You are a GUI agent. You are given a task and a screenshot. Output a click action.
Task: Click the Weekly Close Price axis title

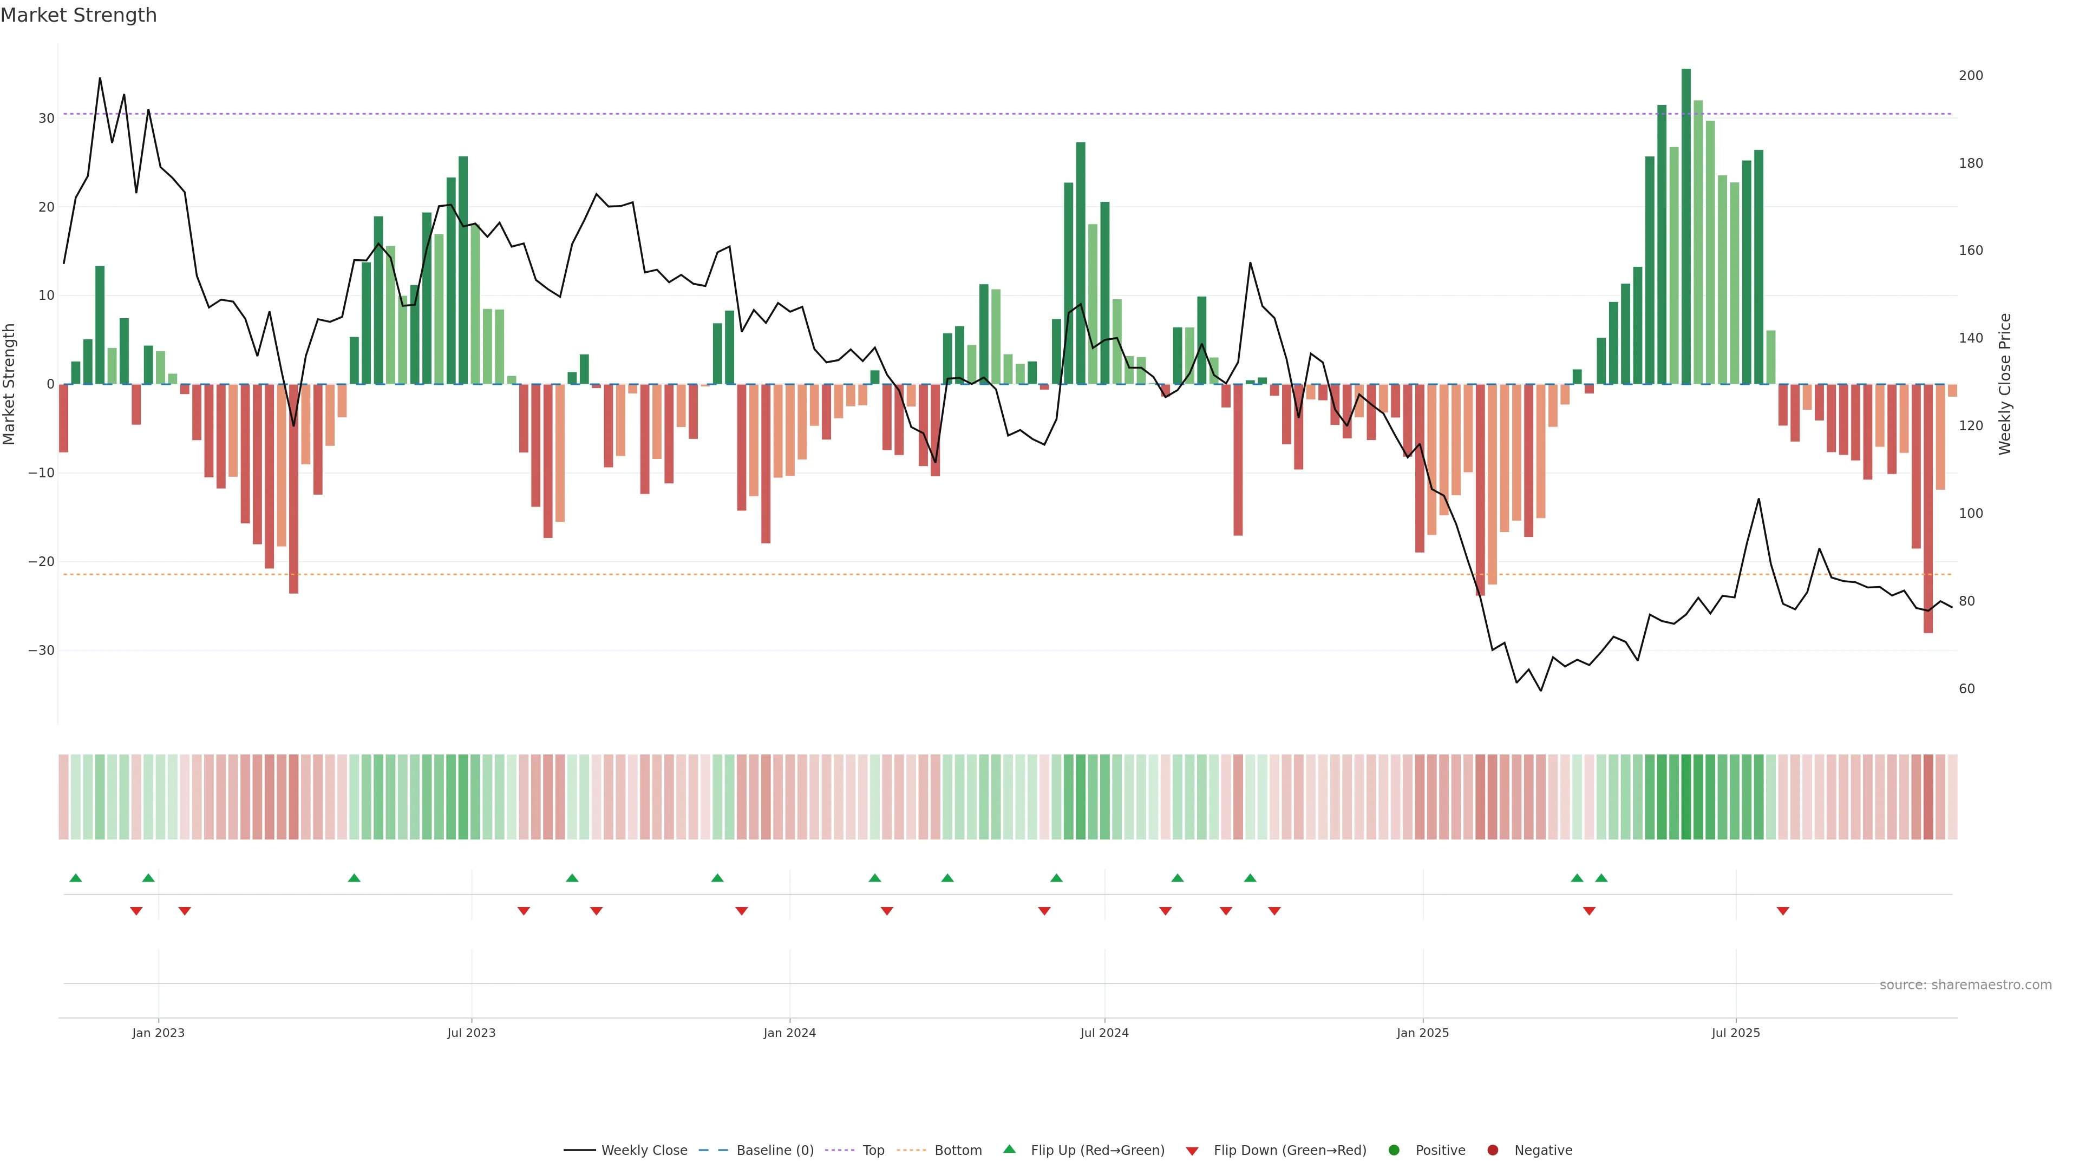[x=2005, y=384]
